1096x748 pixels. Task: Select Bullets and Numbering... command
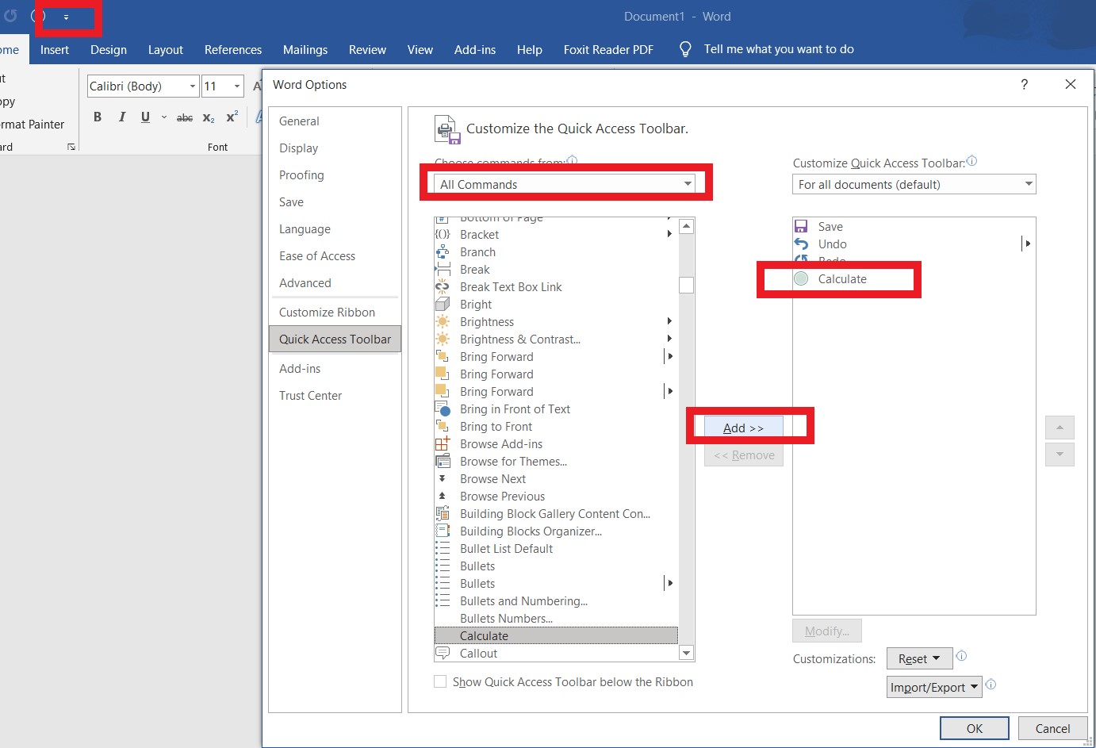pyautogui.click(x=556, y=600)
